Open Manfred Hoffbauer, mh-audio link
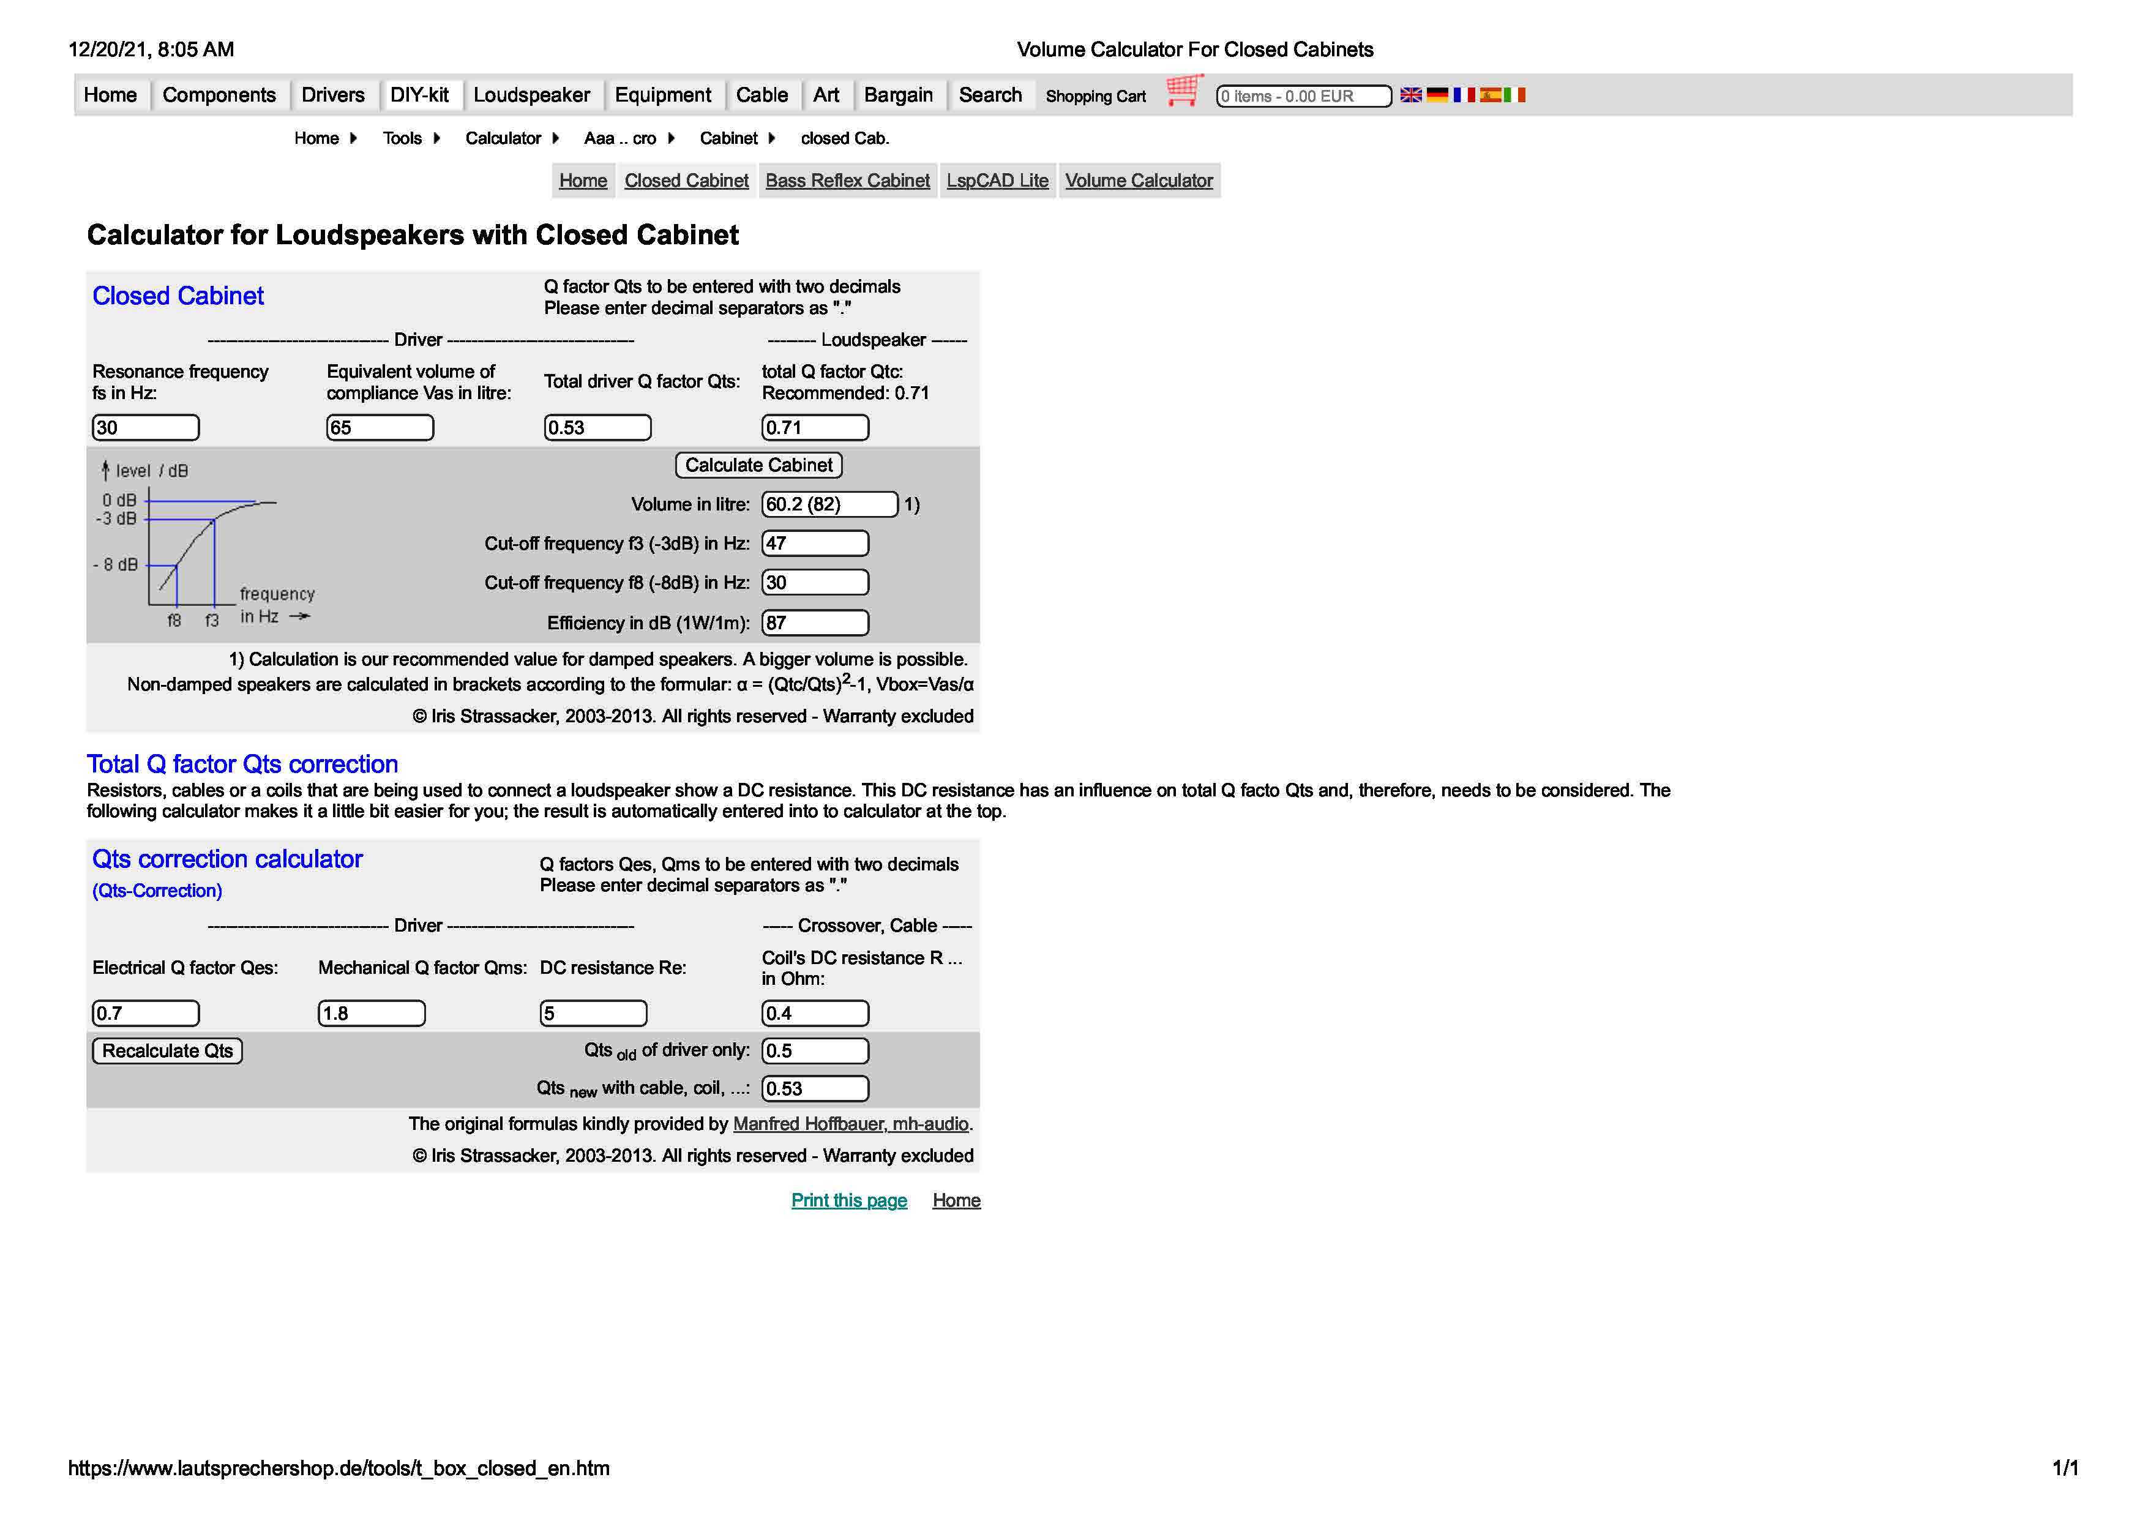Viewport: 2148px width, 1518px height. click(x=850, y=1124)
